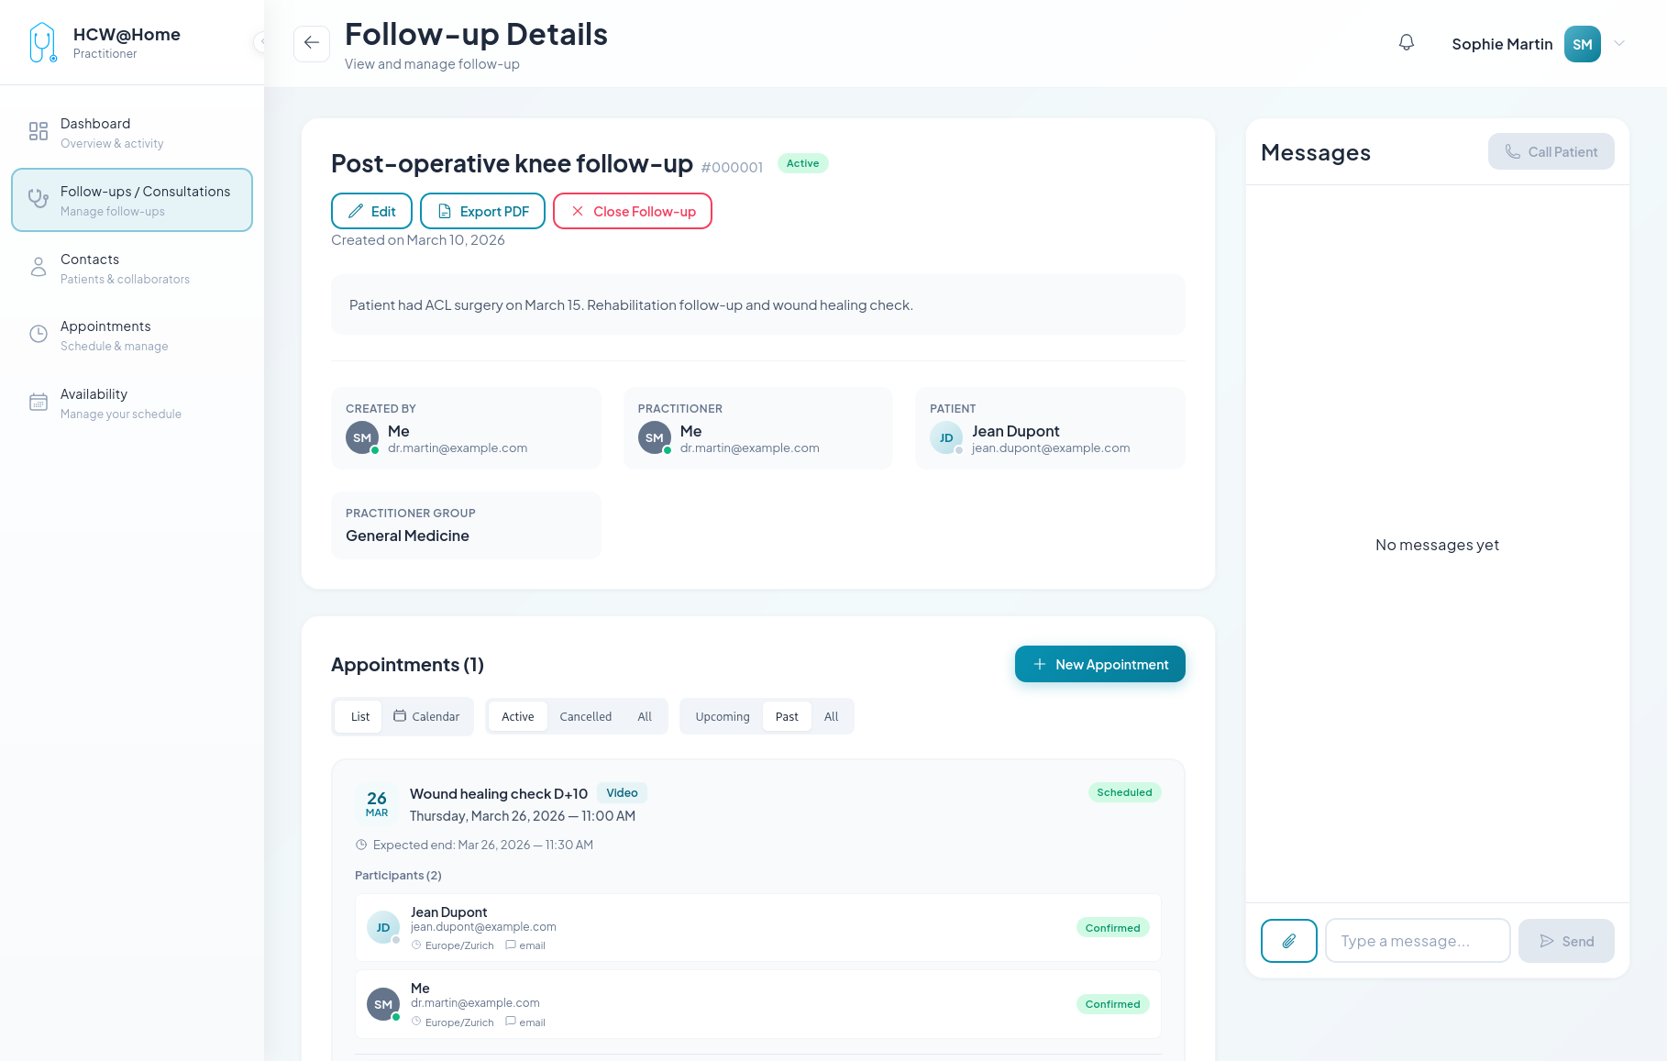Viewport: 1667px width, 1061px height.
Task: Select the Availability calendar icon
Action: tap(38, 402)
